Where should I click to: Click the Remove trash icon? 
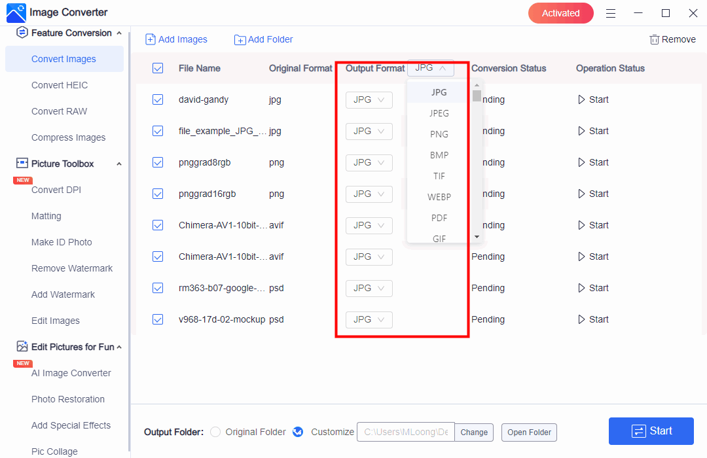[654, 39]
